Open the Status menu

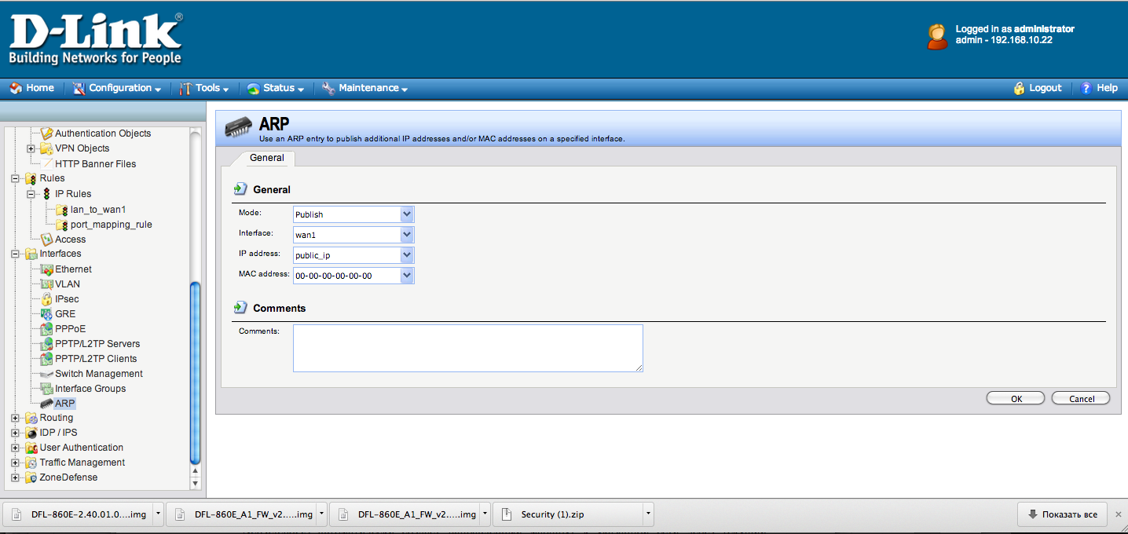pos(276,88)
